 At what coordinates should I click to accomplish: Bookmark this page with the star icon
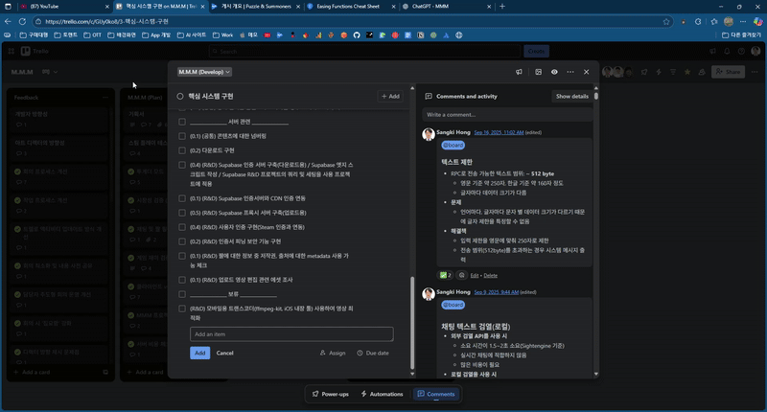click(x=665, y=21)
